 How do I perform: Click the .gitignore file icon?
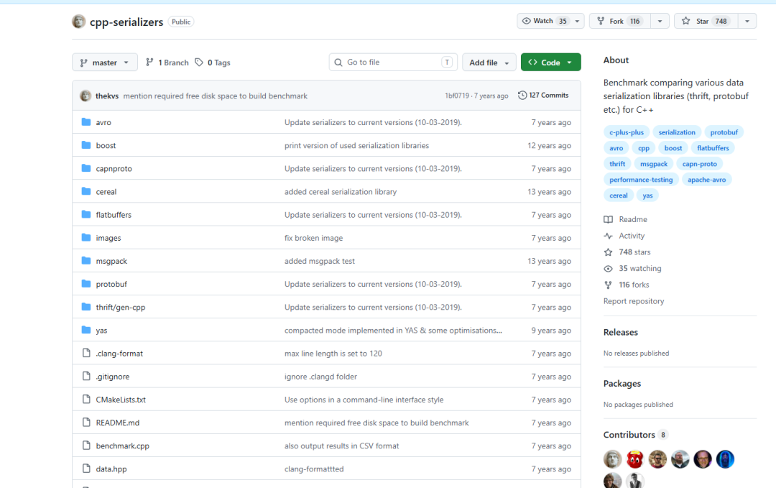click(x=86, y=376)
